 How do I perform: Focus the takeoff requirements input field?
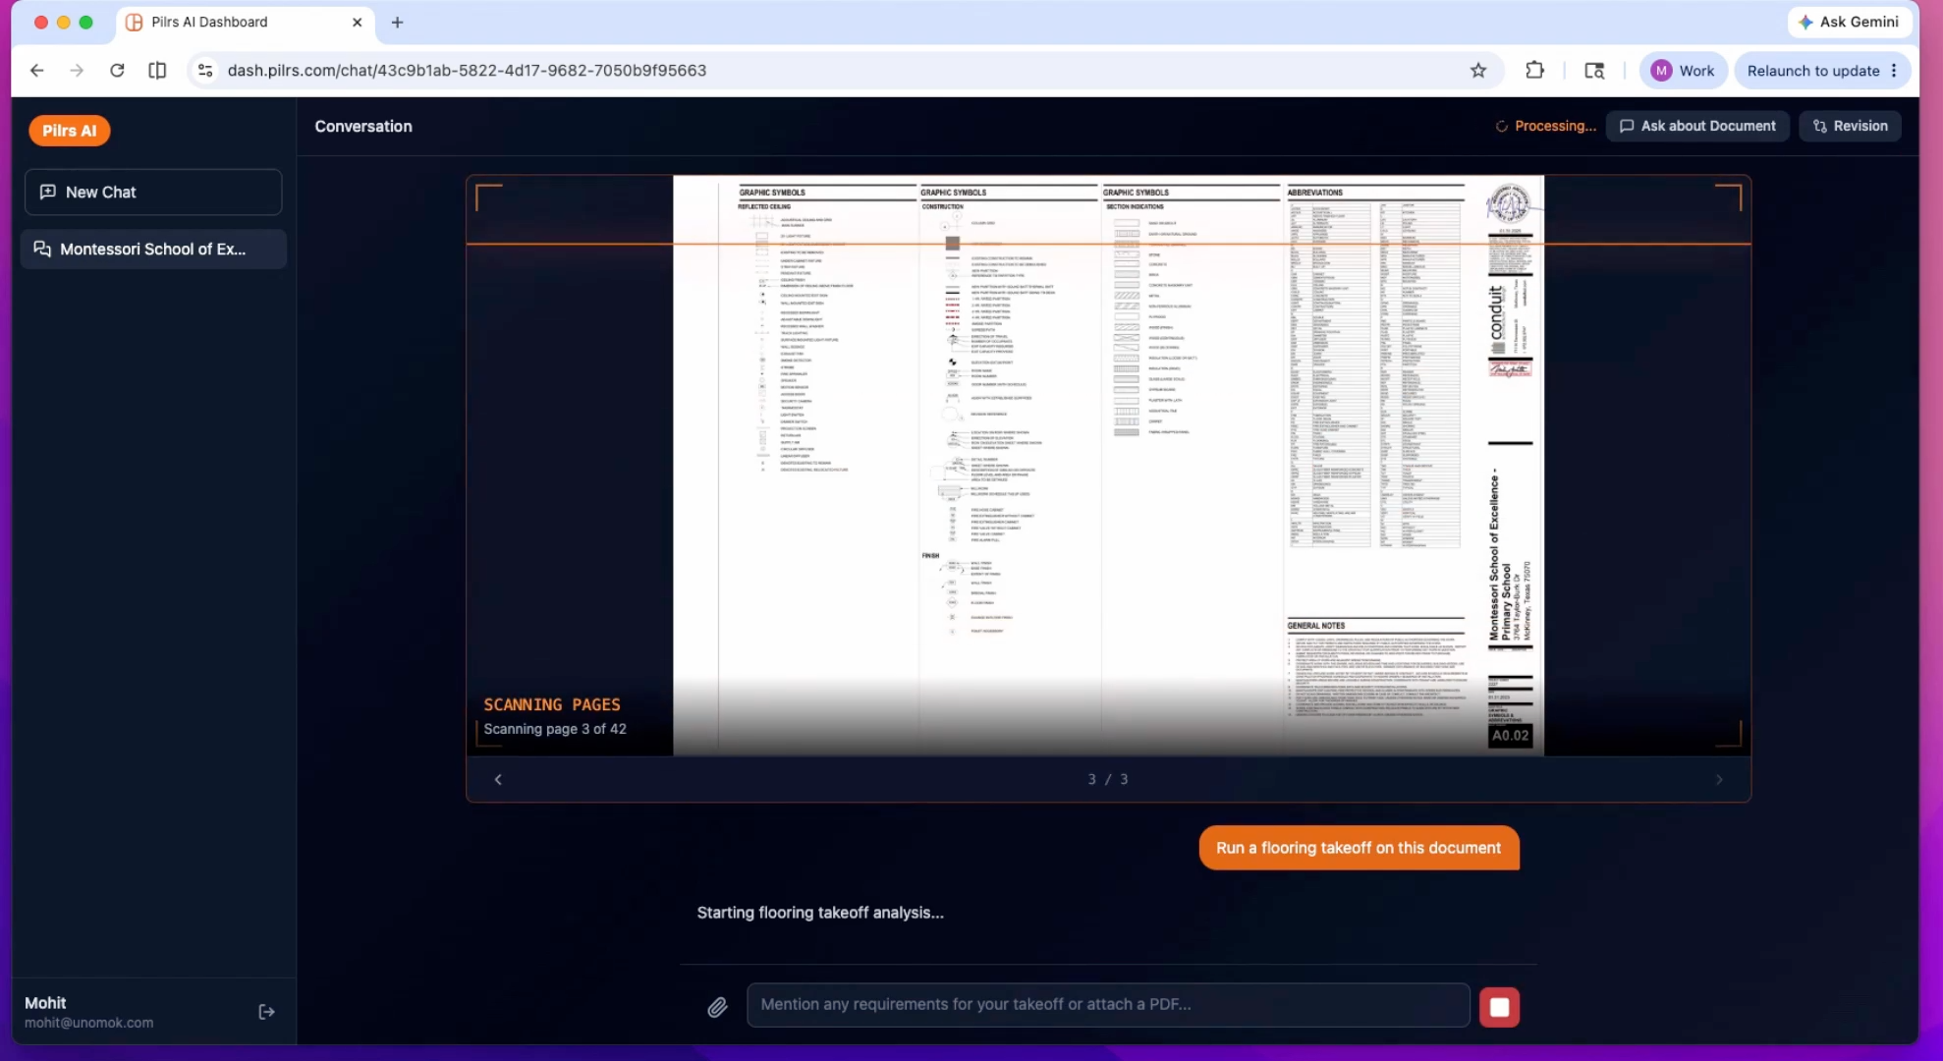[x=1108, y=1005]
